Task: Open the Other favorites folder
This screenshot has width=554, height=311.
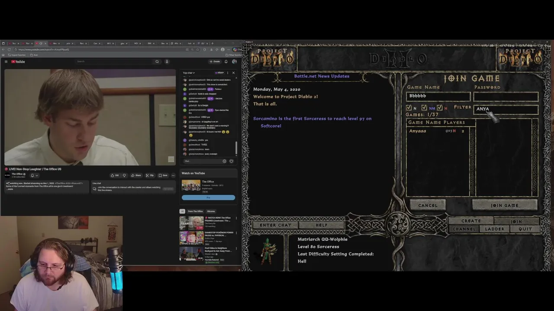Action: coord(234,55)
